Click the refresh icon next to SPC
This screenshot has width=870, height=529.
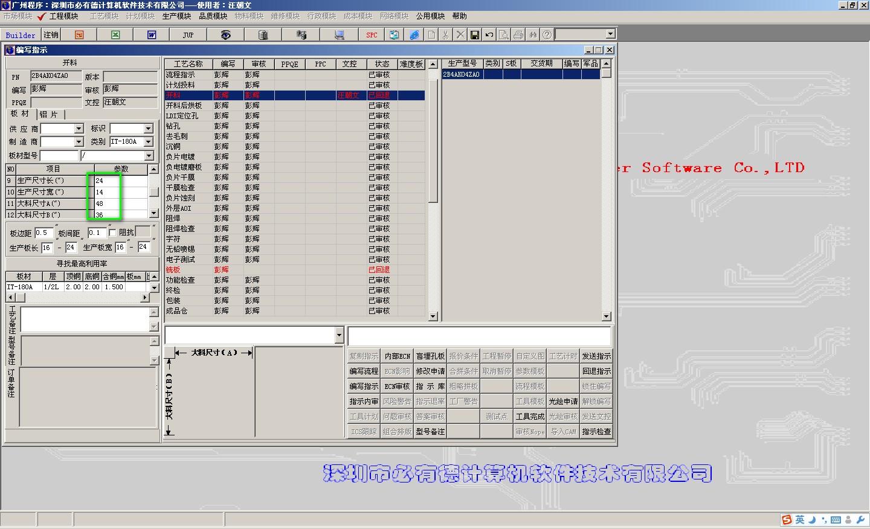tap(394, 35)
